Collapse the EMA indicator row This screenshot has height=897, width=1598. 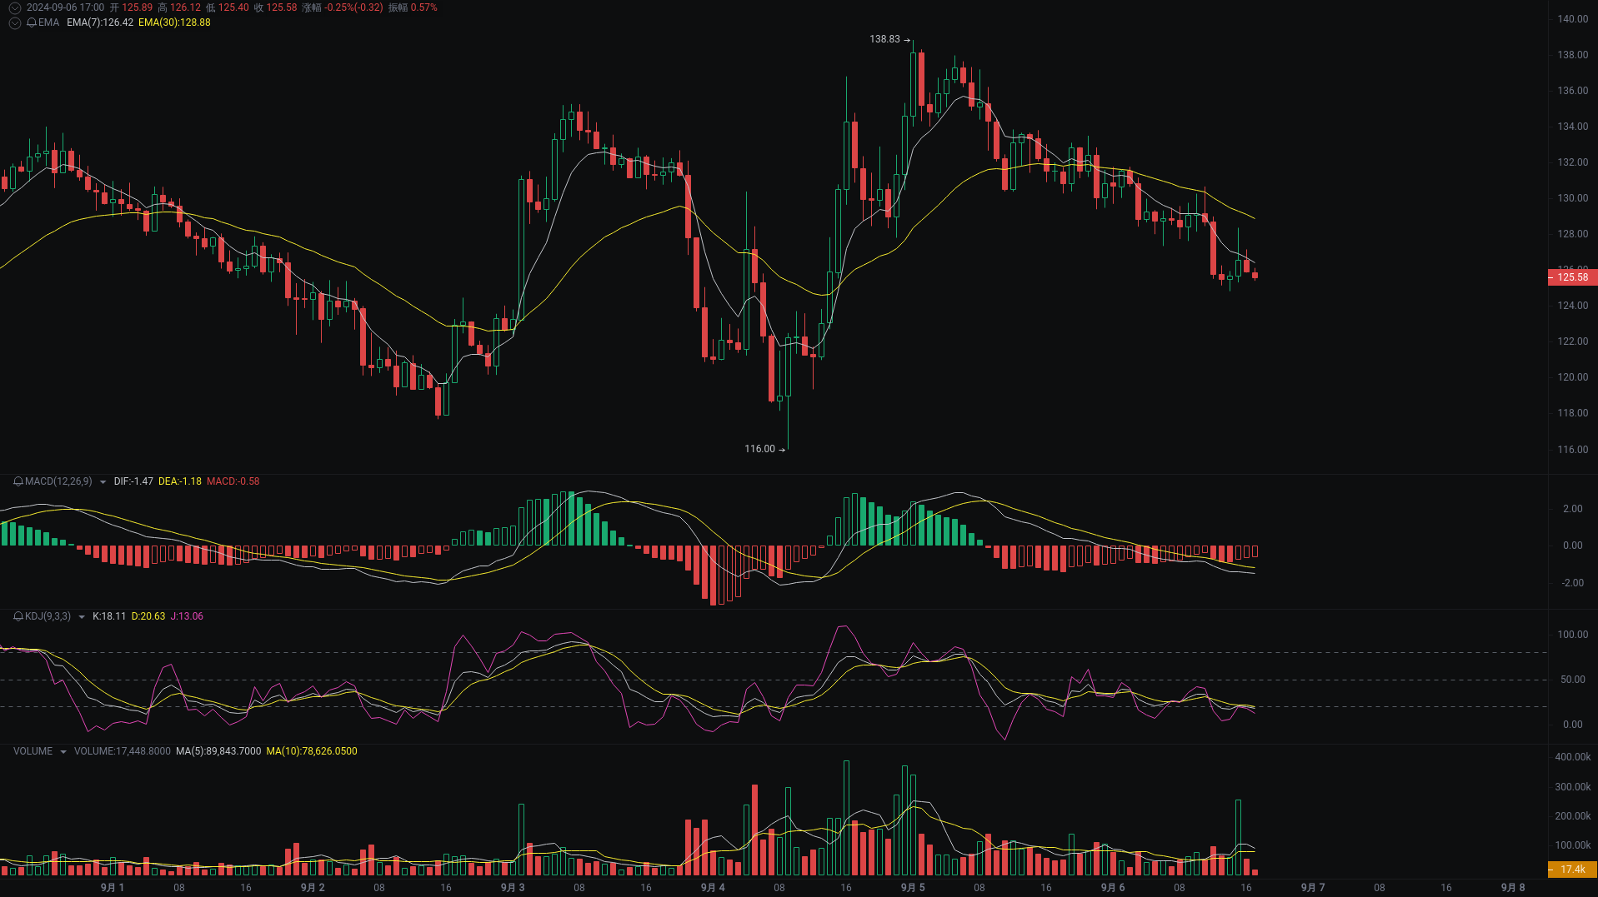pyautogui.click(x=14, y=23)
